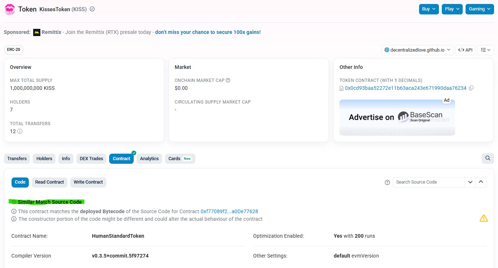Open the Buy dropdown menu
The width and height of the screenshot is (498, 268).
(429, 9)
